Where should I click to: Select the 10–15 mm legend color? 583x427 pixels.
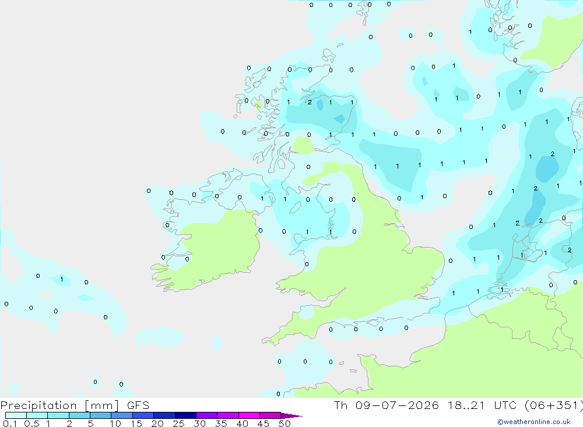122,415
